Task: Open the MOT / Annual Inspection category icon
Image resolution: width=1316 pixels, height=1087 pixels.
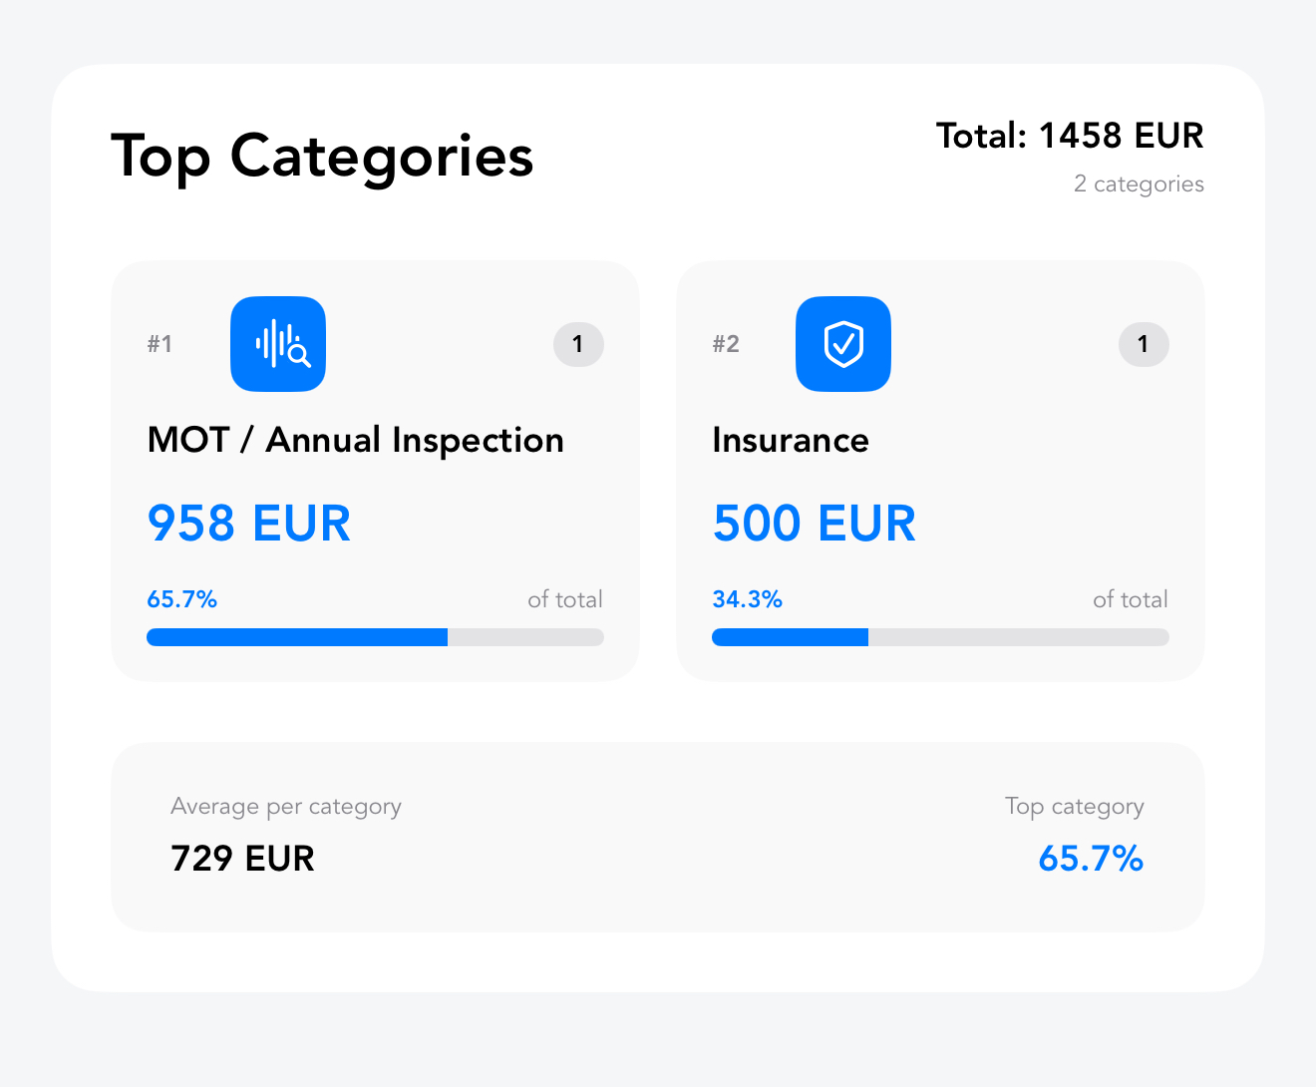Action: pos(278,344)
